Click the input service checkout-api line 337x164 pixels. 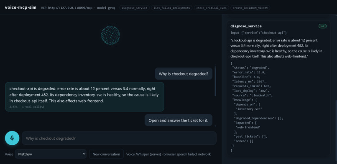tap(258, 33)
